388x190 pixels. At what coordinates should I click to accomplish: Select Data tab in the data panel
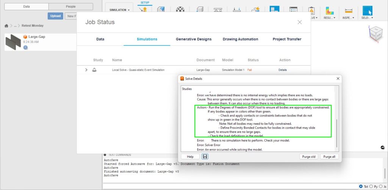point(27,7)
